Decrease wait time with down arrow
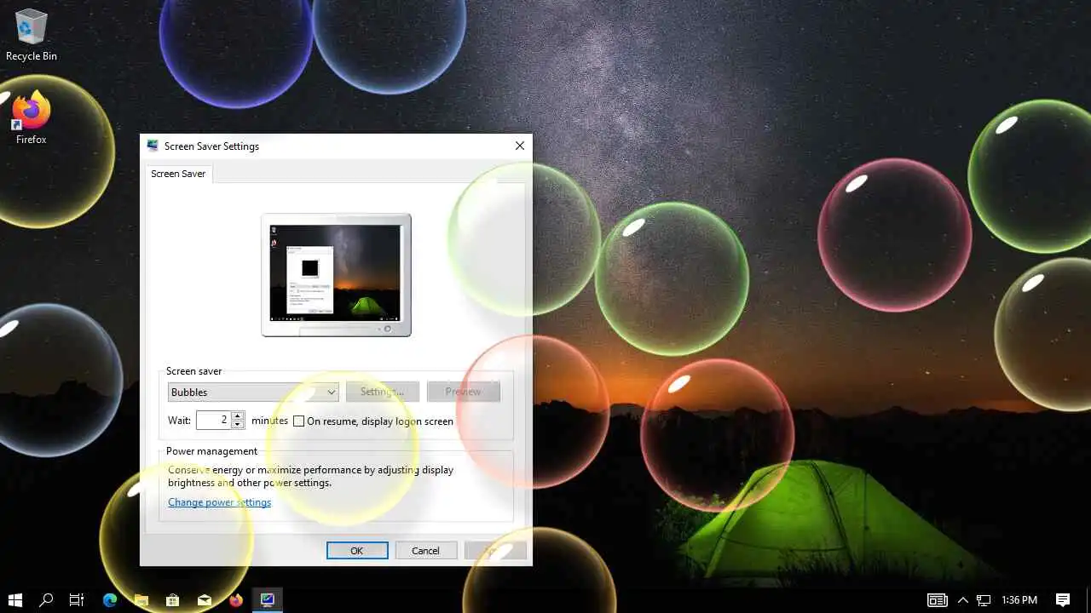The image size is (1091, 613). 238,425
